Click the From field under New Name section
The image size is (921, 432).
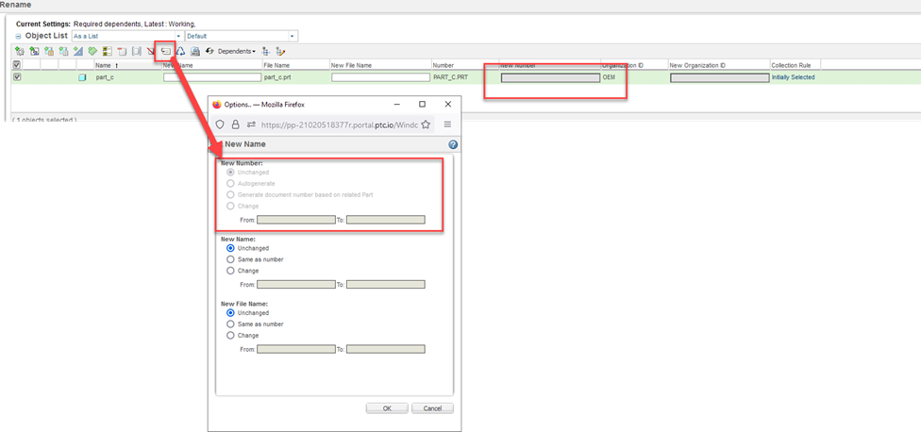(x=296, y=284)
